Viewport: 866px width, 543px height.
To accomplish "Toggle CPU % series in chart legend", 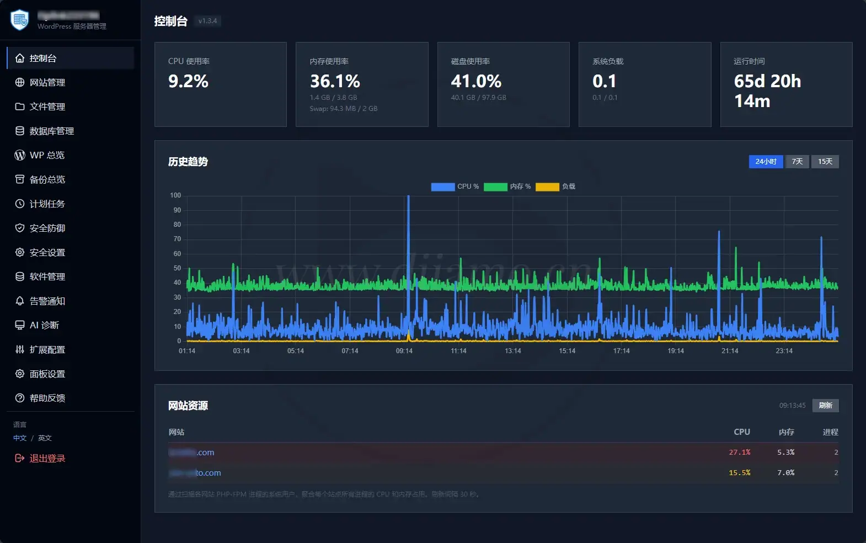I will coord(455,187).
